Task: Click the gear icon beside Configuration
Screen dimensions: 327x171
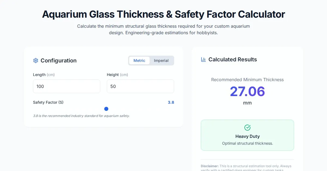Action: click(36, 61)
